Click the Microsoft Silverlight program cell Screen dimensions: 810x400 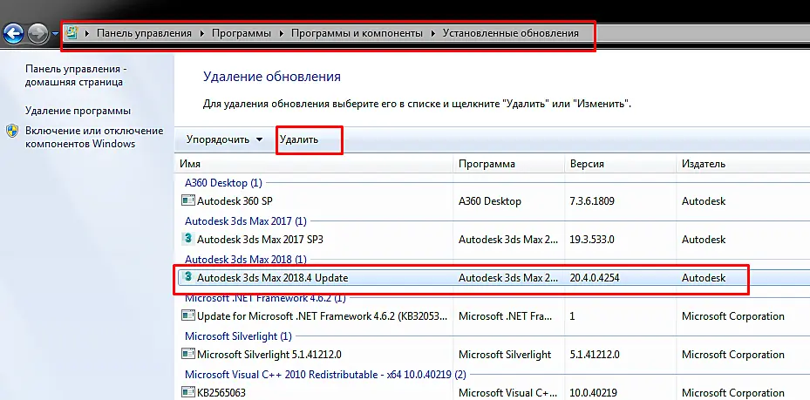[x=505, y=355]
